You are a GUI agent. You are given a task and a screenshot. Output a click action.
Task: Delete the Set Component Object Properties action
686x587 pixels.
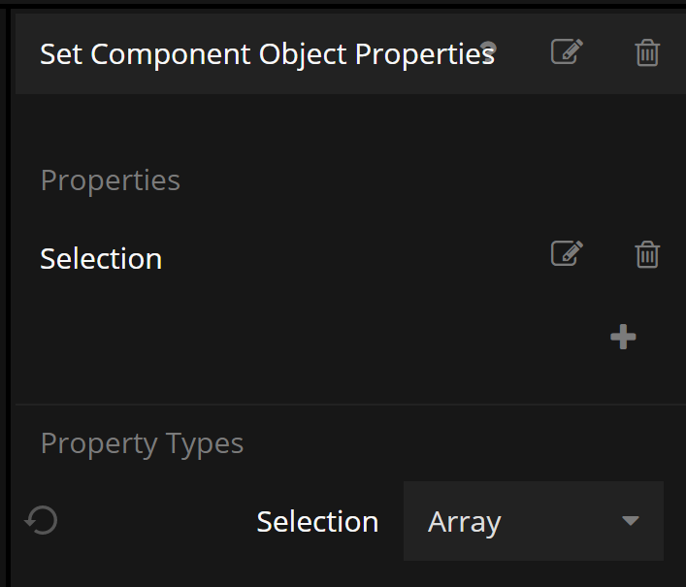[x=647, y=52]
